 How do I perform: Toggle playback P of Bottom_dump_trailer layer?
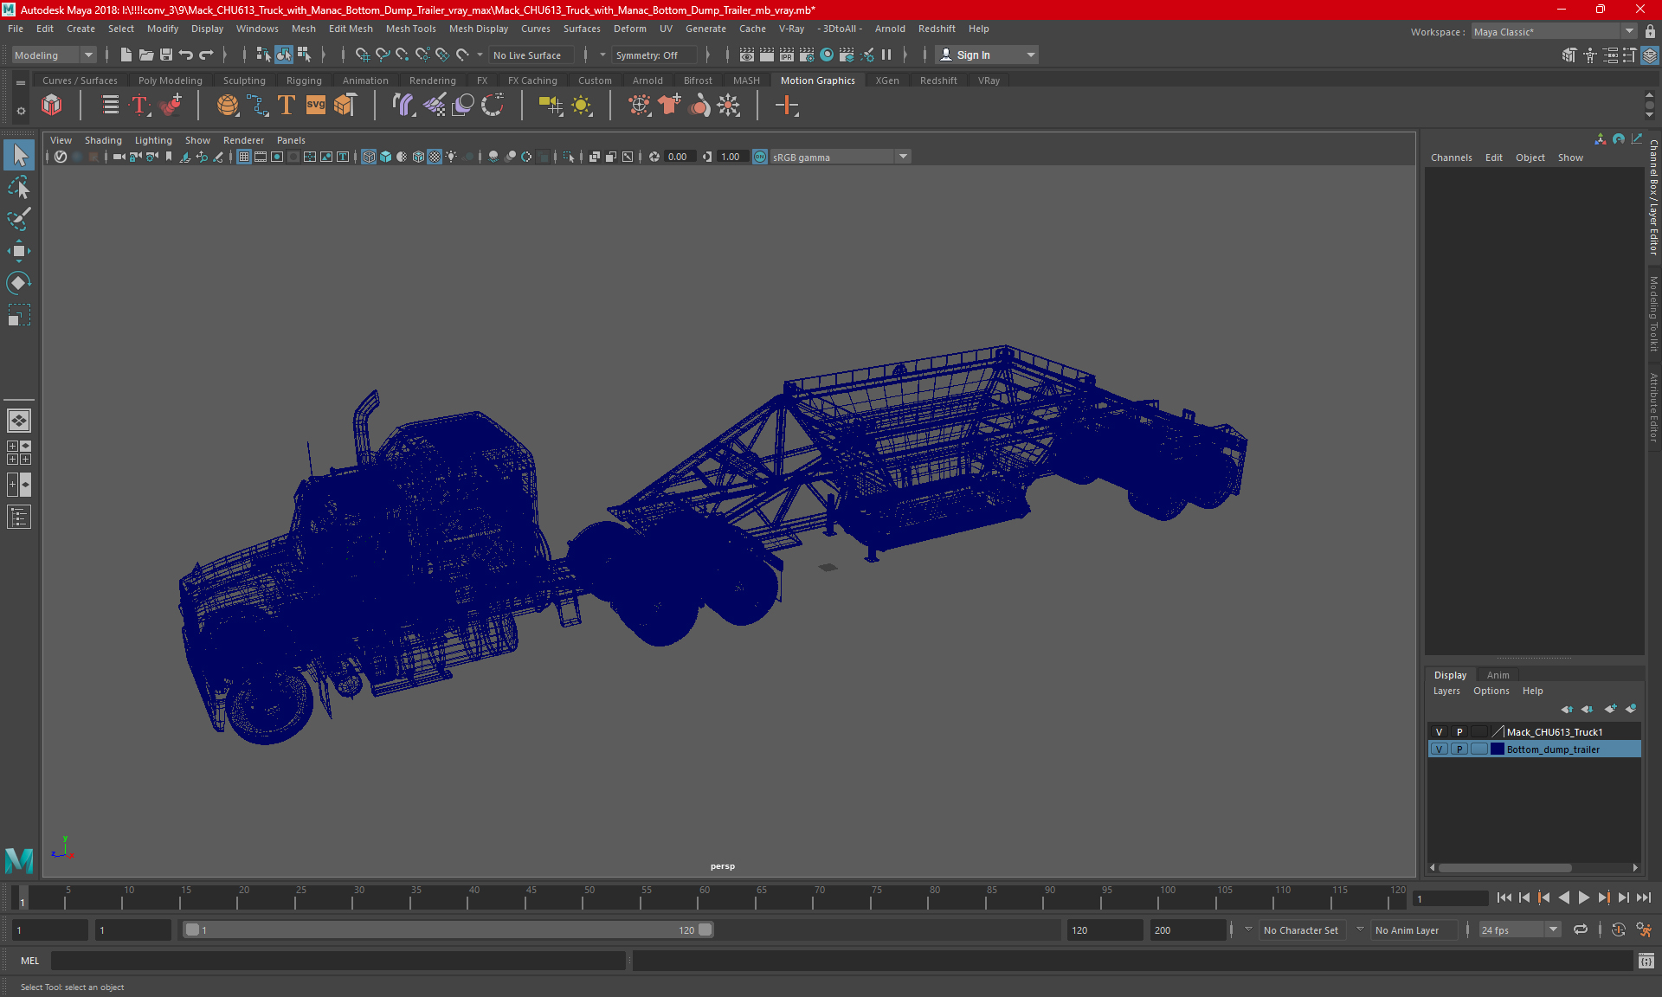pyautogui.click(x=1459, y=749)
